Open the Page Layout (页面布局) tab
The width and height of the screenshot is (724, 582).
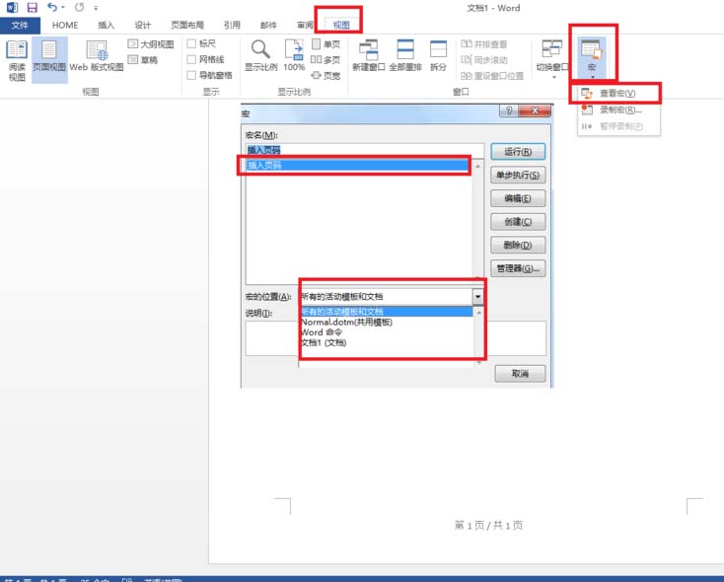(x=187, y=25)
